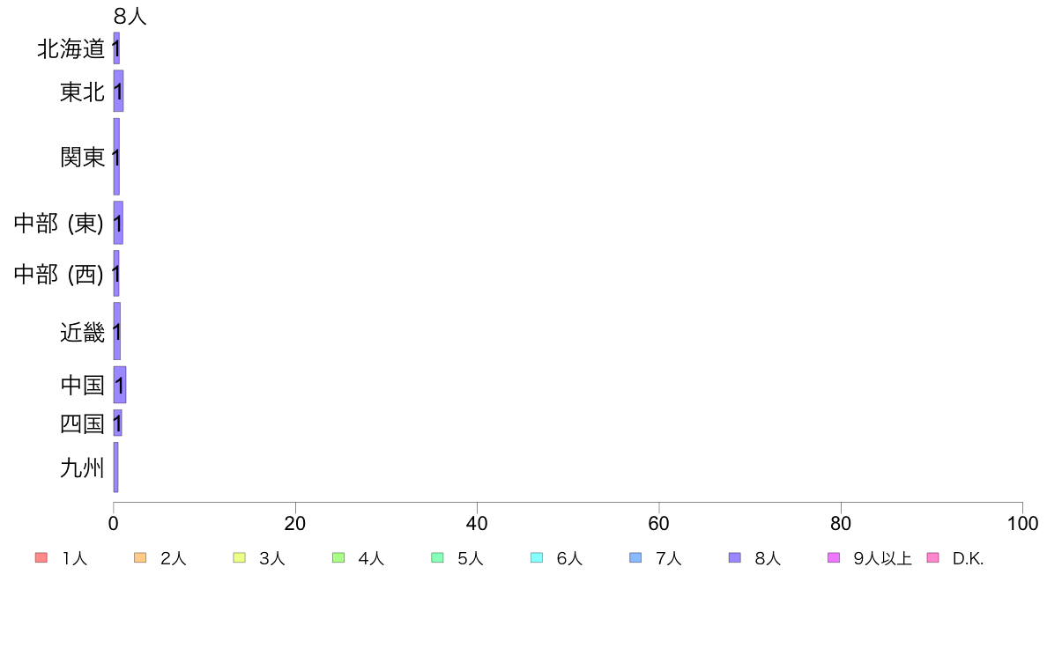Click the 8人 purple legend swatch
The height and width of the screenshot is (648, 1047).
tap(734, 558)
